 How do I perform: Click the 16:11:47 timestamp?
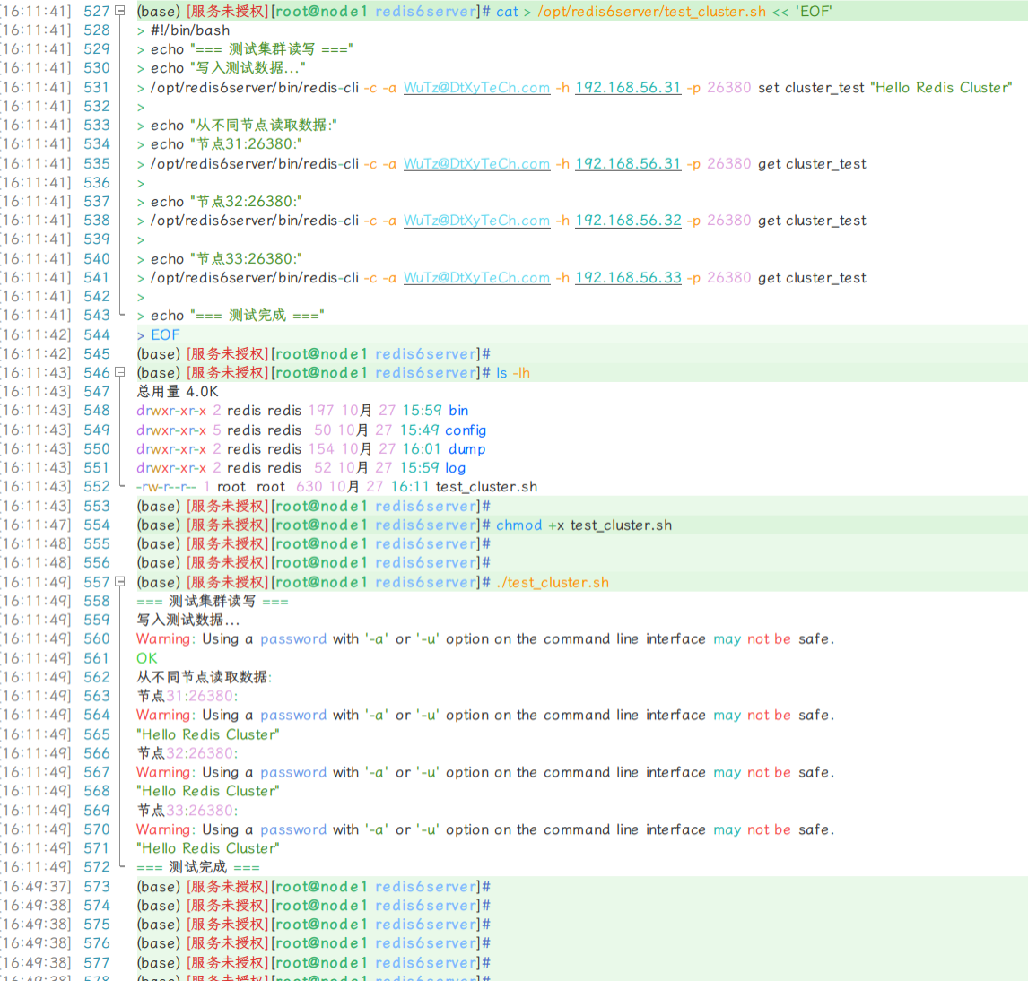click(36, 525)
